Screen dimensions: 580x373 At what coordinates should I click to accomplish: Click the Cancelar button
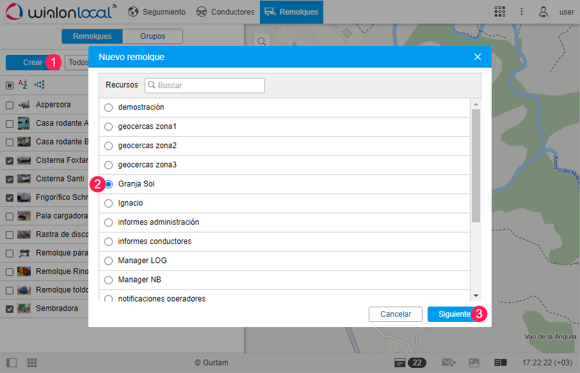(x=396, y=314)
